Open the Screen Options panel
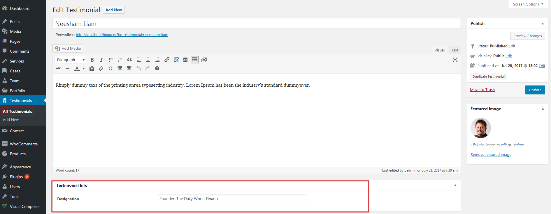Viewport: 551px width, 214px height. pyautogui.click(x=528, y=4)
